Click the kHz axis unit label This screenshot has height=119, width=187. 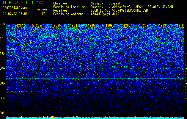pyautogui.click(x=3, y=24)
